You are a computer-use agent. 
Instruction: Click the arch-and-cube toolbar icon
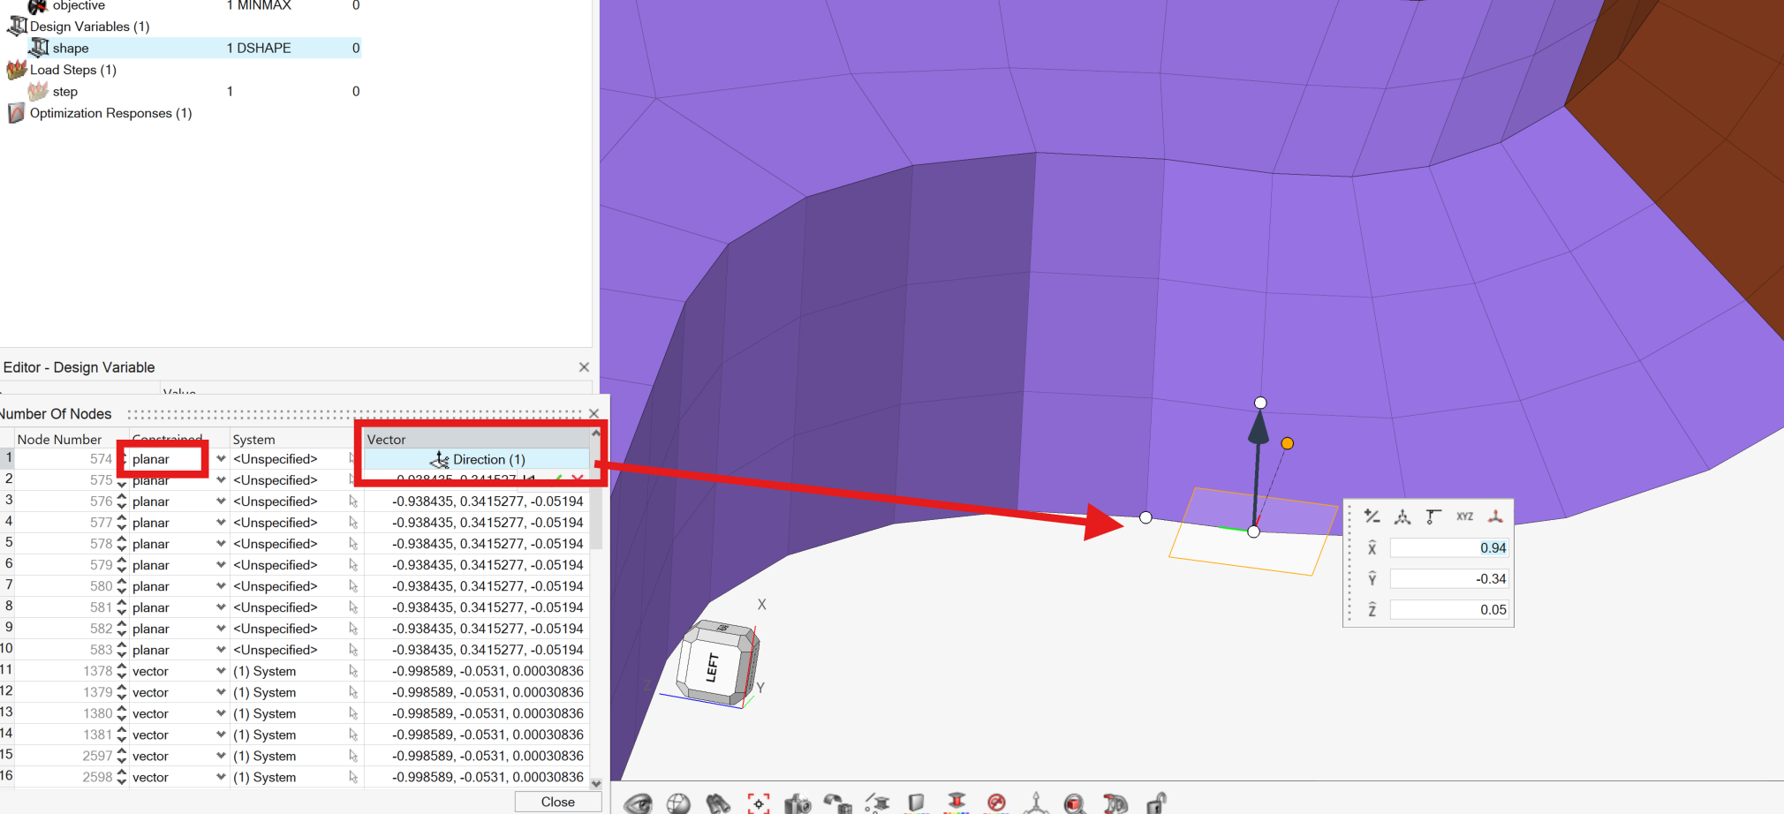point(837,803)
